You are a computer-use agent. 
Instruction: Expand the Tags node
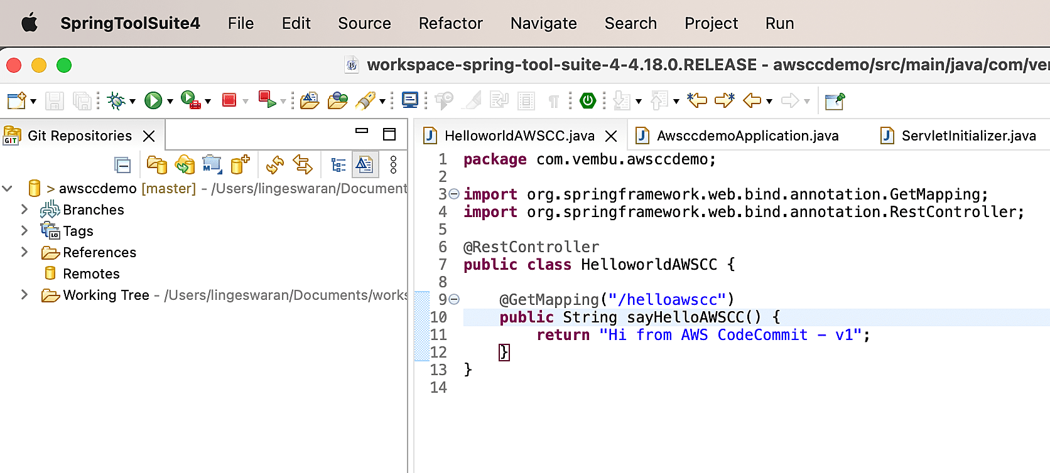[24, 230]
